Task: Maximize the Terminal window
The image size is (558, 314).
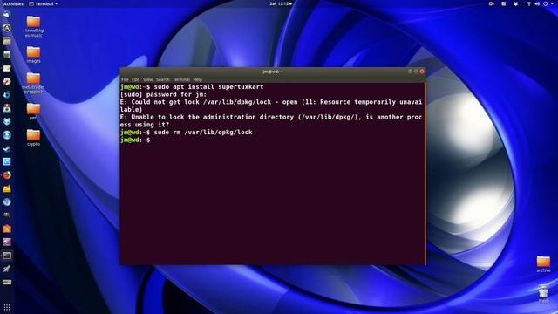Action: [x=416, y=72]
